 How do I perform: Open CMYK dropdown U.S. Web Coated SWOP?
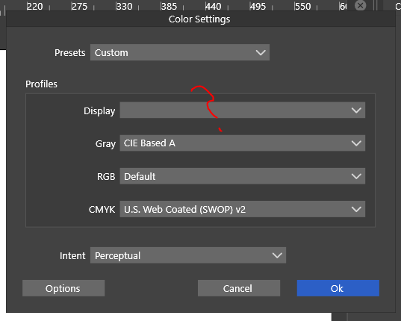click(x=243, y=209)
